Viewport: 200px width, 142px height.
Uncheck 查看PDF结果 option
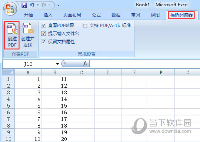pyautogui.click(x=43, y=26)
